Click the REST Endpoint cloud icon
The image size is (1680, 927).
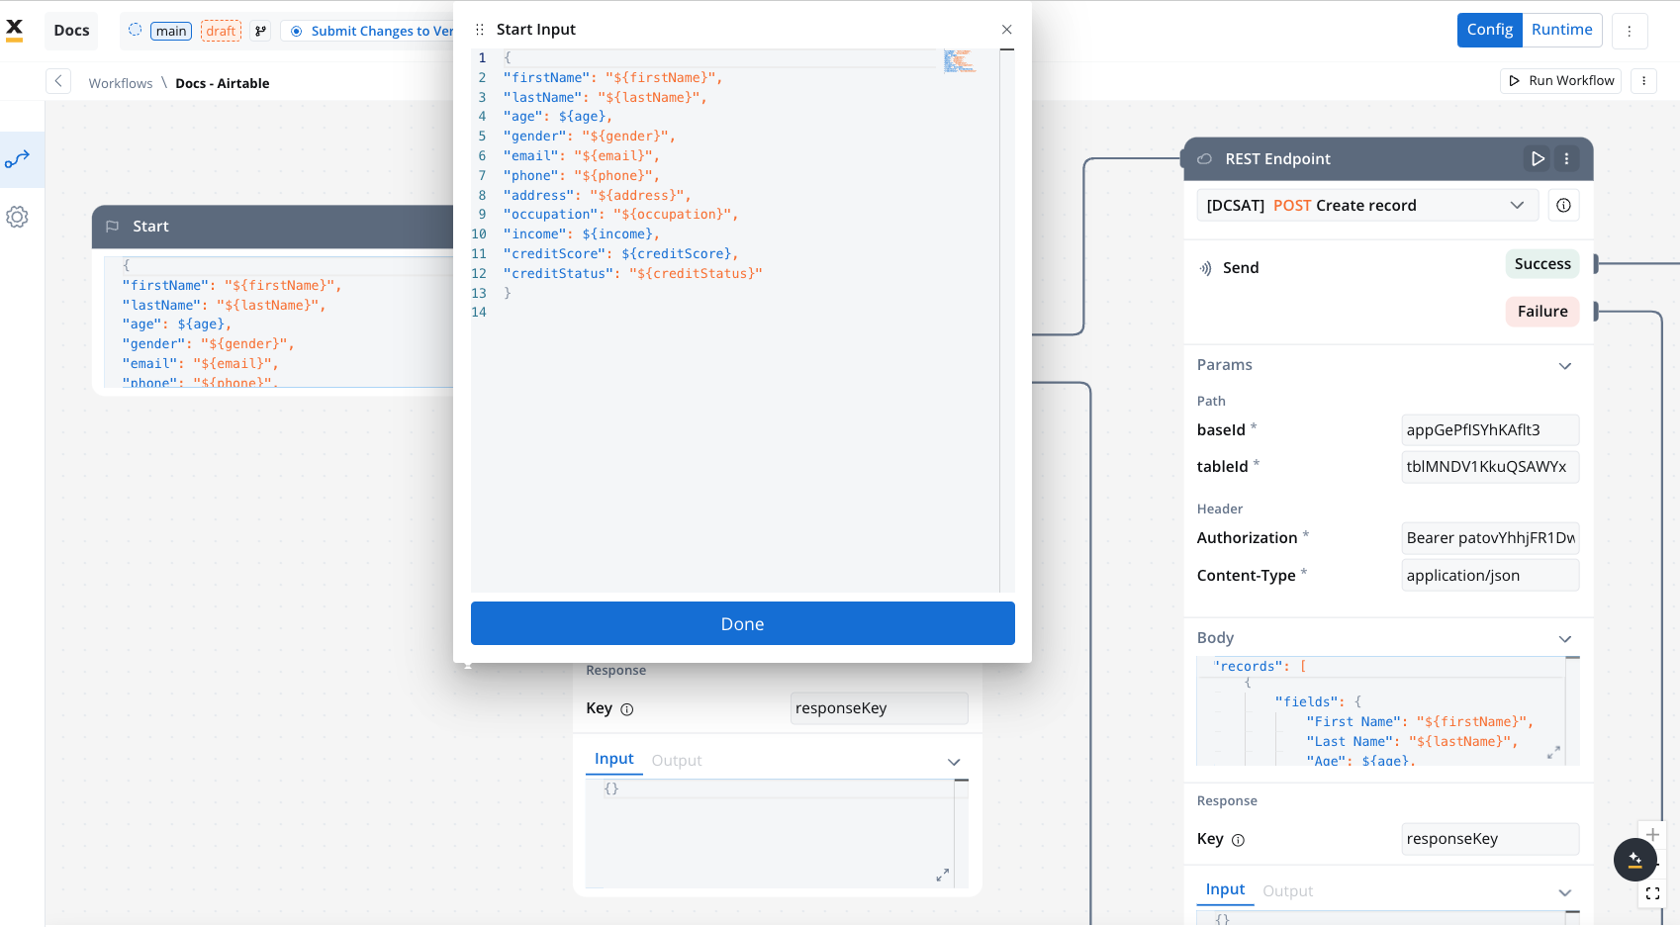(1205, 159)
